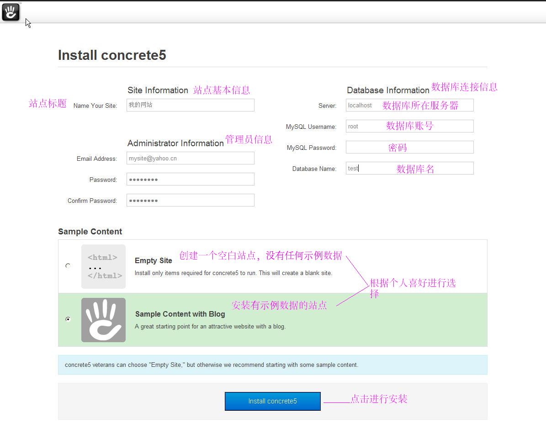Screen dimensions: 546x429
Task: Select the Empty Site radio button
Action: click(x=68, y=266)
